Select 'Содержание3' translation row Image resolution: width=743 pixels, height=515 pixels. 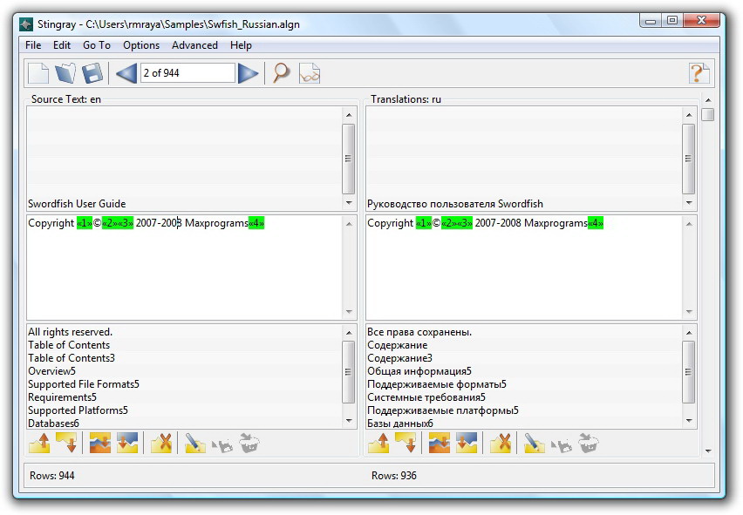[x=523, y=358]
